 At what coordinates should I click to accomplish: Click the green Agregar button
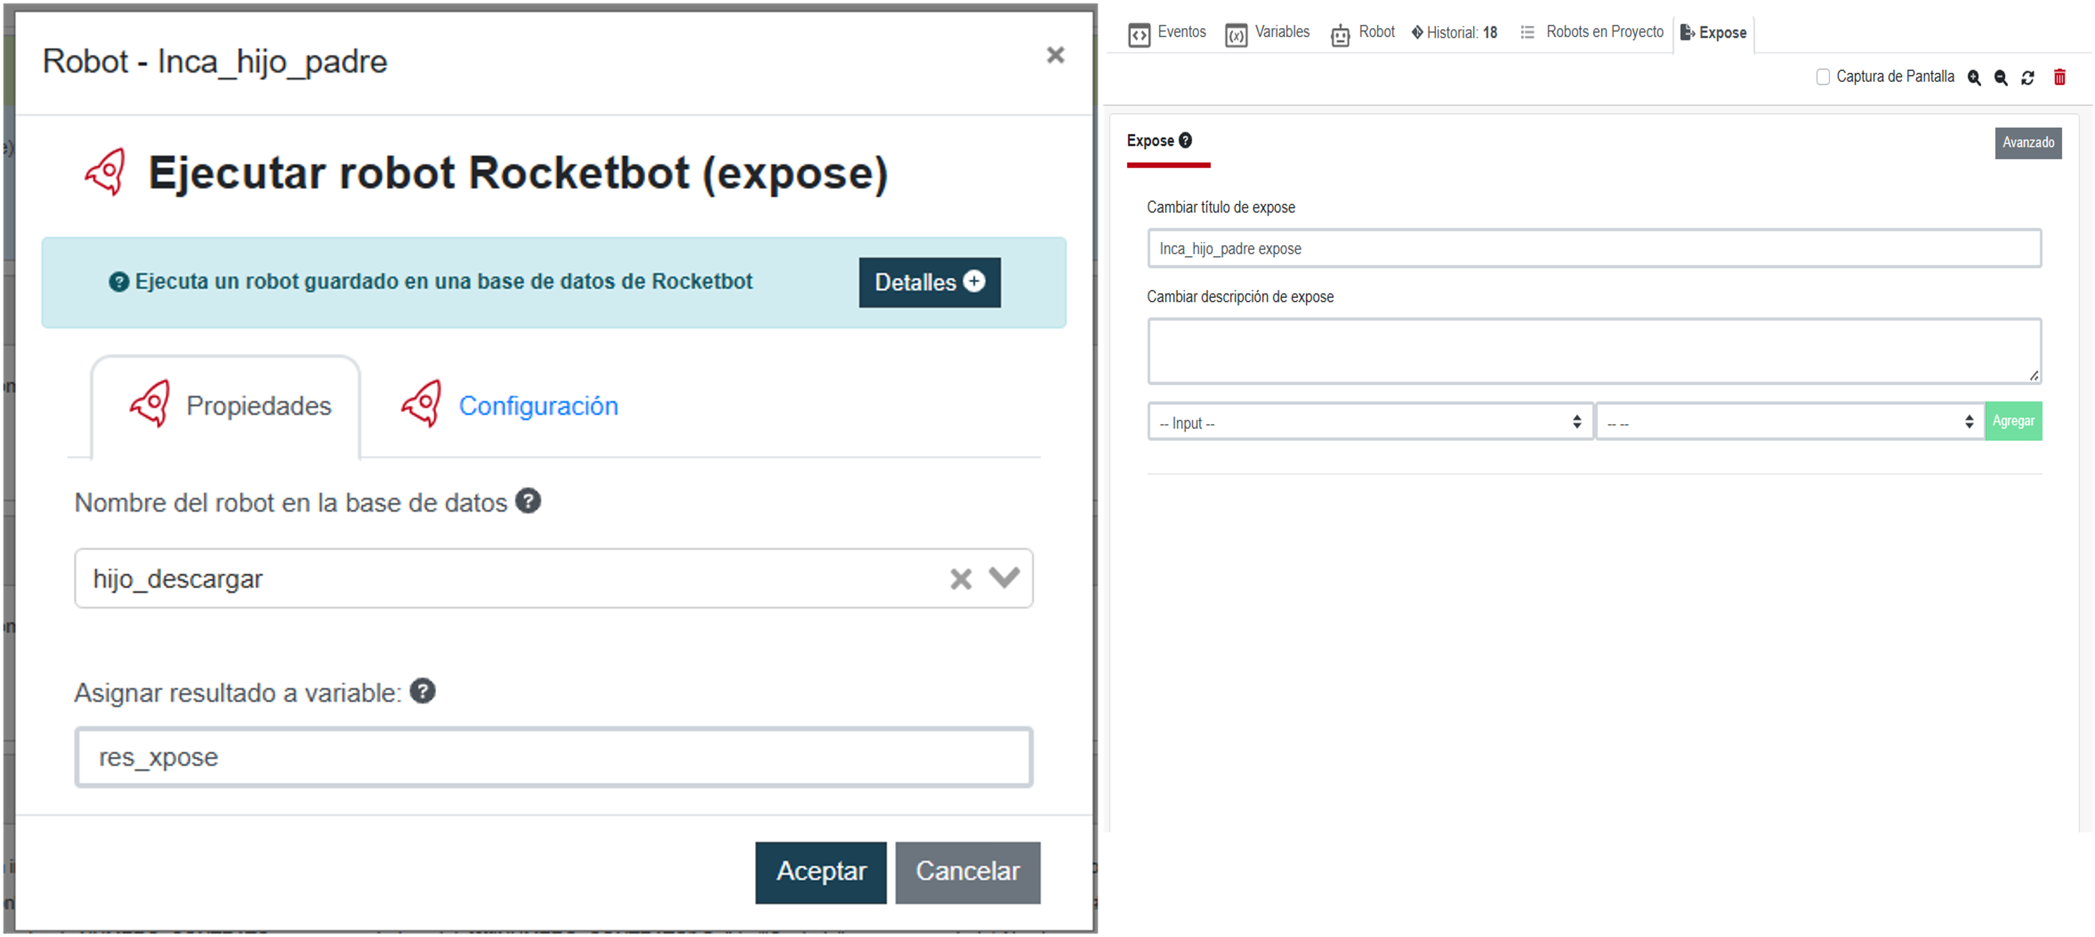[x=2013, y=421]
